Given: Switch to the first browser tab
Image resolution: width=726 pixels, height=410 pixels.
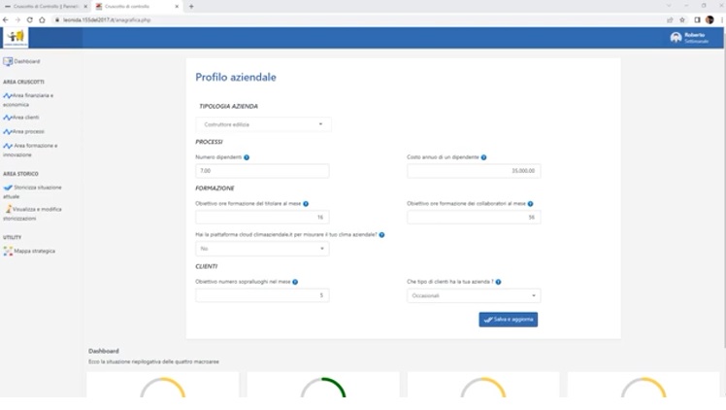Looking at the screenshot, I should click(x=44, y=6).
